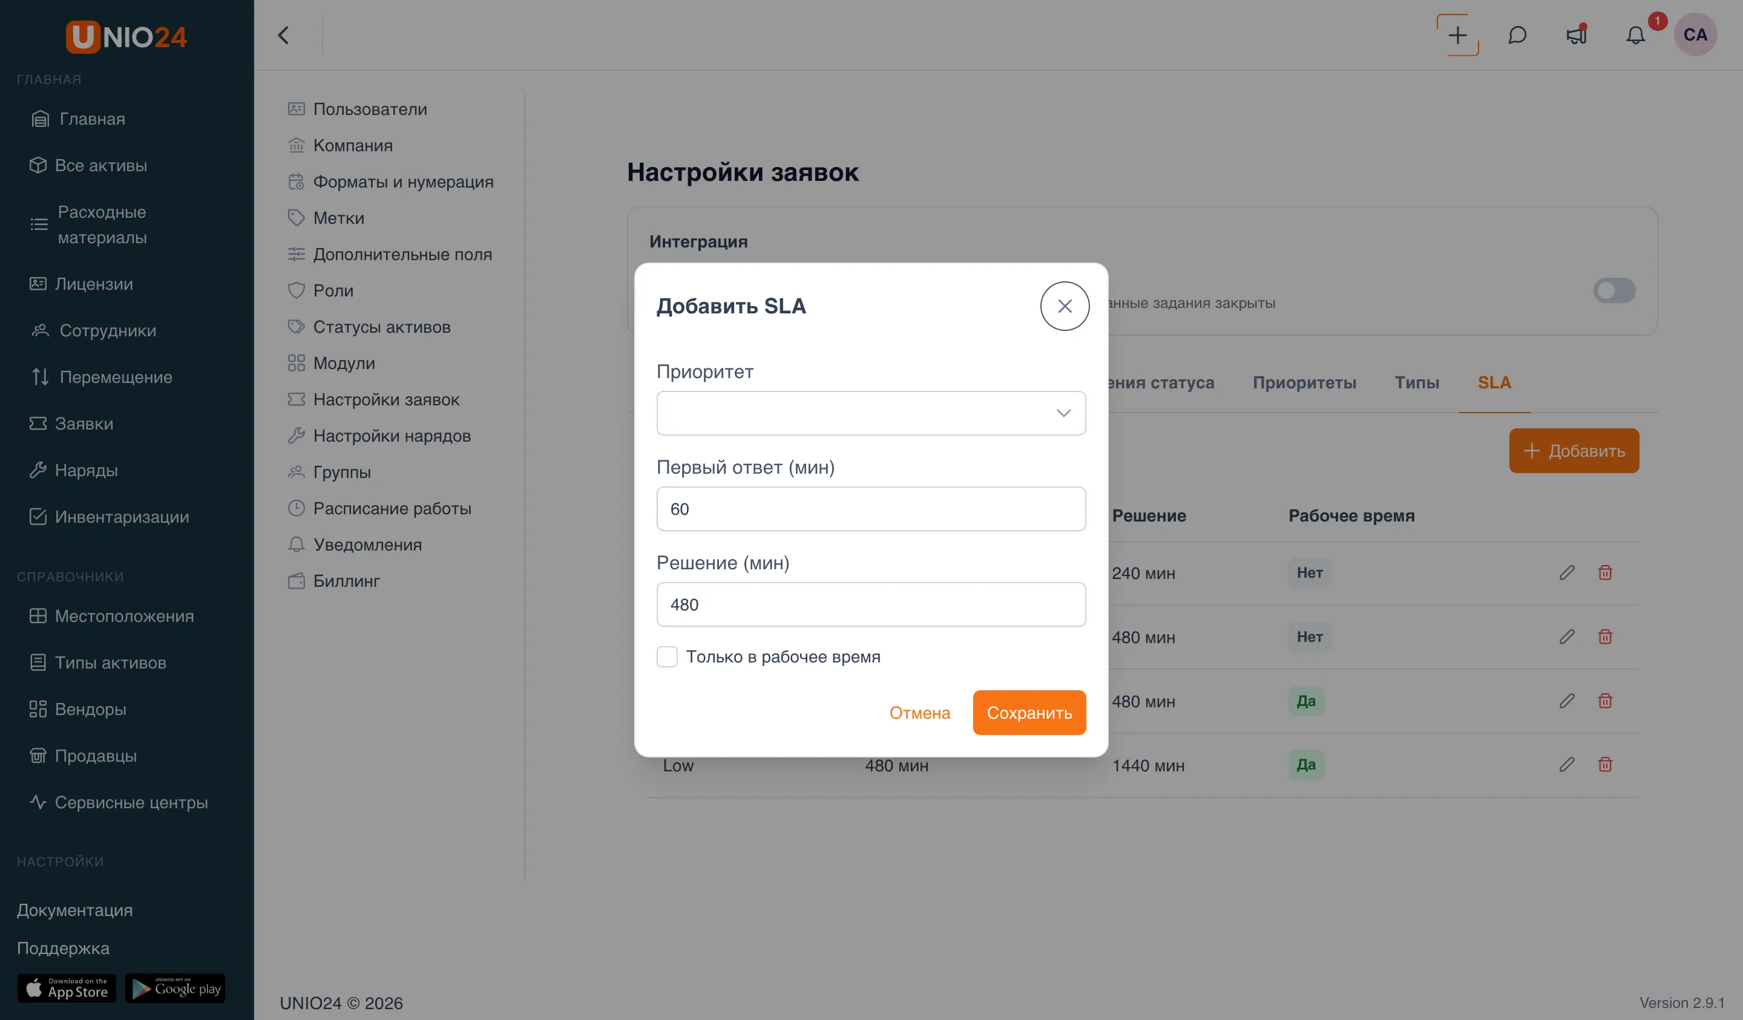
Task: Check the Только в рабочее время checkbox
Action: tap(667, 656)
